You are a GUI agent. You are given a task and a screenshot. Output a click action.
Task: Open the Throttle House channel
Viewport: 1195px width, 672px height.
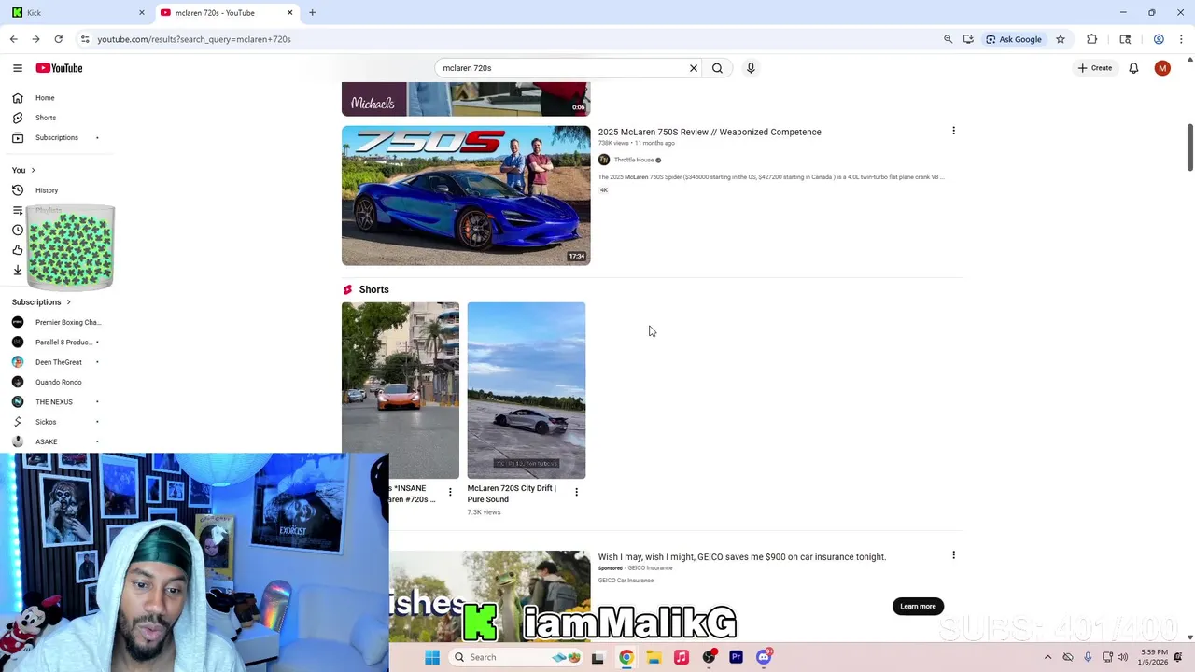pyautogui.click(x=633, y=160)
